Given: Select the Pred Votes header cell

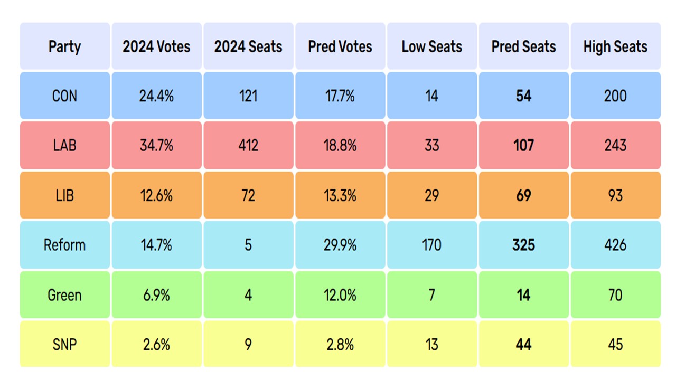Looking at the screenshot, I should 340,46.
